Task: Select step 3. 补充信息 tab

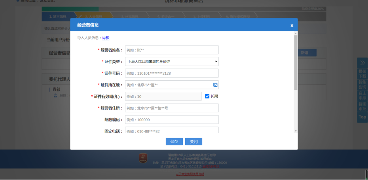Action: (130, 17)
